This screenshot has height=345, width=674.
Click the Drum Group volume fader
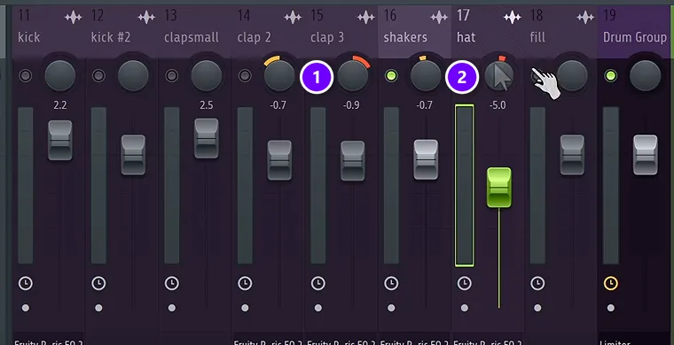646,155
